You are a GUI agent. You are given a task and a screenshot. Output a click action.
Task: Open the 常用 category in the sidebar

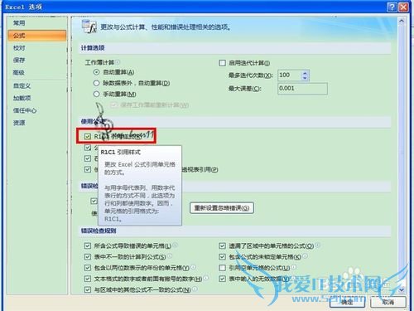[19, 23]
